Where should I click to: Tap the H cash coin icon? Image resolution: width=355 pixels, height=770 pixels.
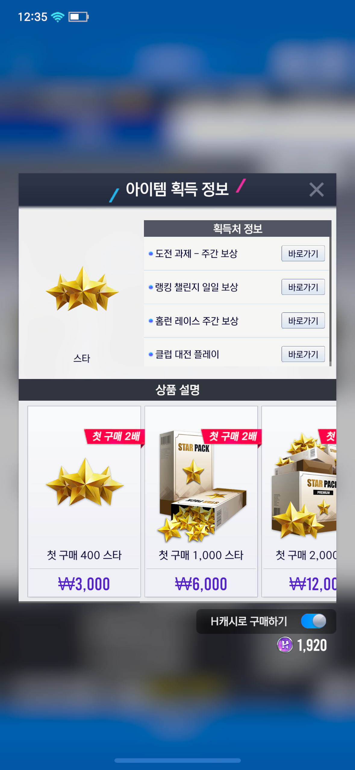[x=285, y=645]
